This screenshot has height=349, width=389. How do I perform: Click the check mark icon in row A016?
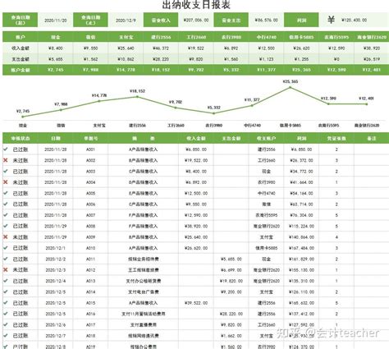click(6, 314)
